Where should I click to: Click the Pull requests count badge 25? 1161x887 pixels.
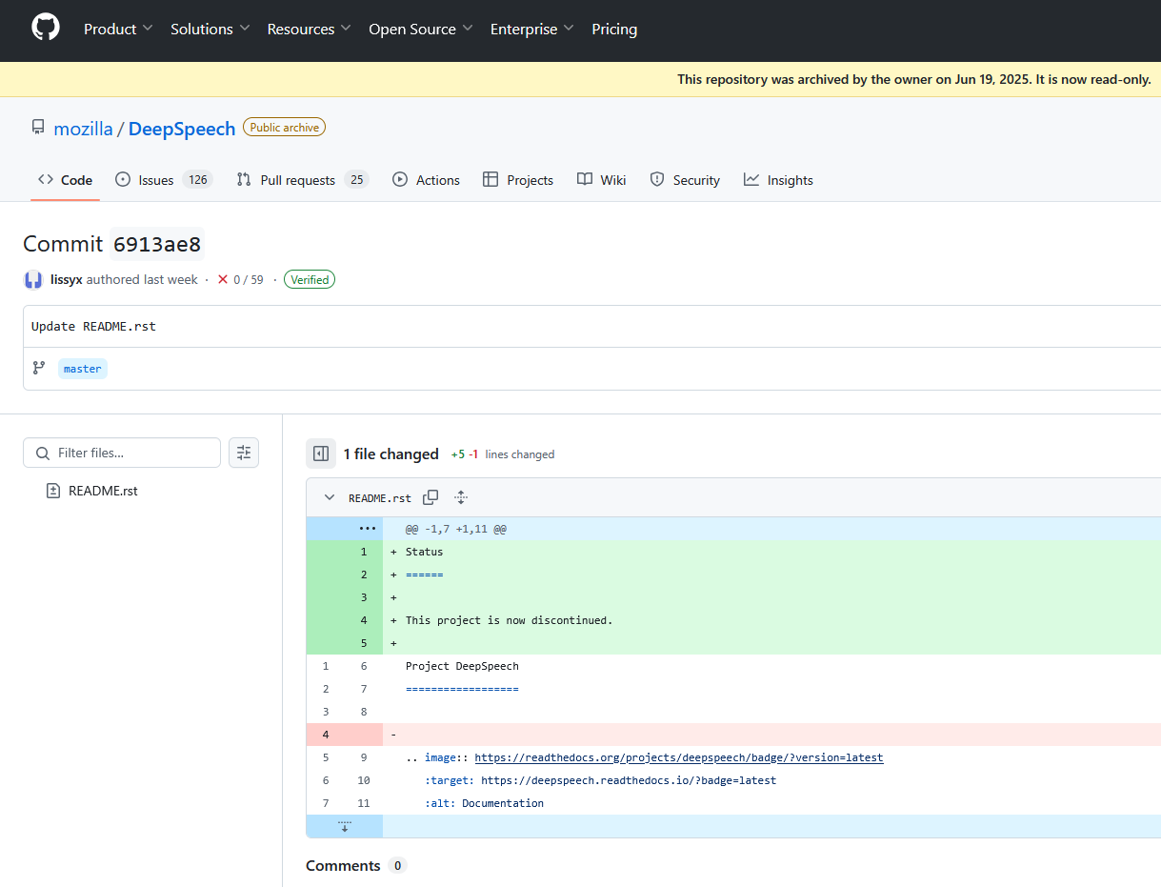click(356, 180)
